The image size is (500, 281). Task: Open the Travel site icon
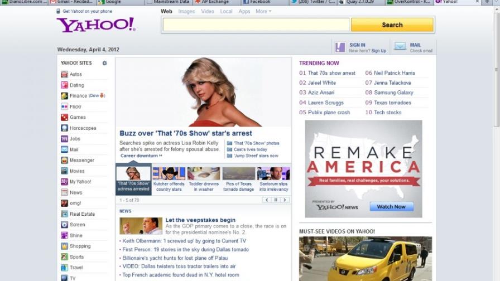64,268
